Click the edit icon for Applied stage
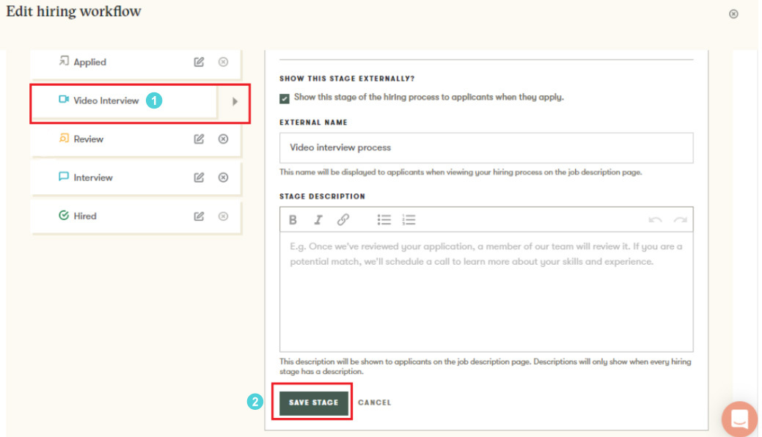762x437 pixels. 199,62
